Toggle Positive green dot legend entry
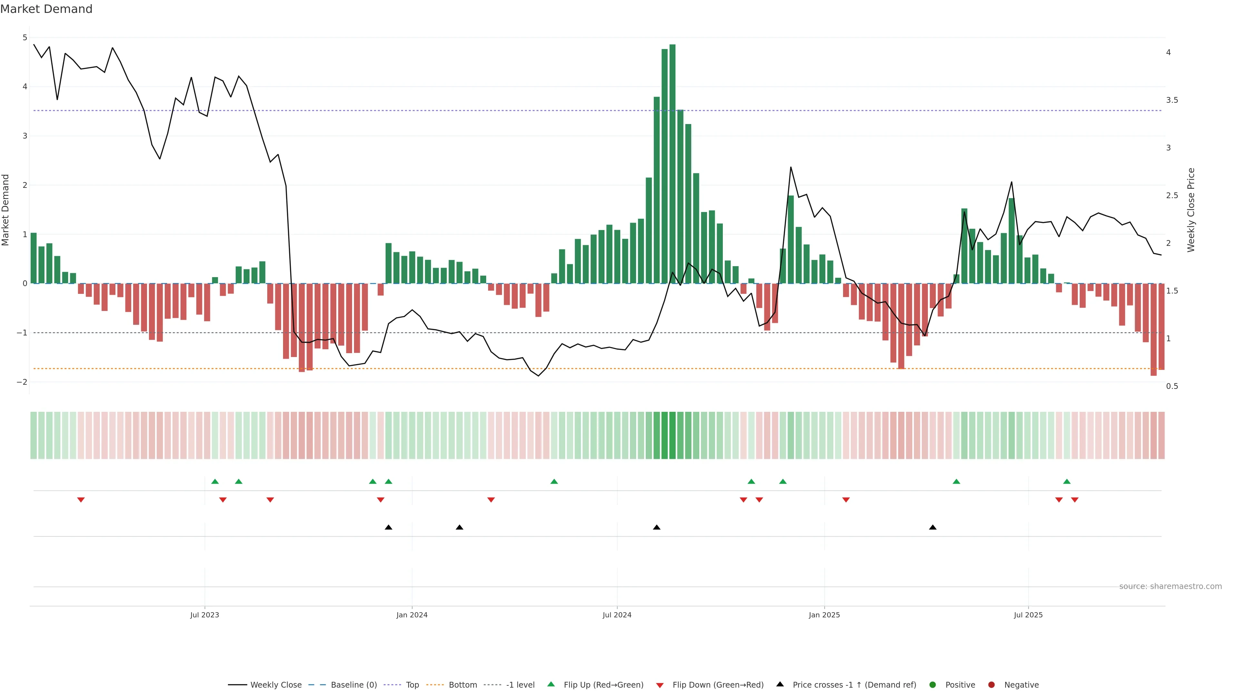 click(932, 684)
